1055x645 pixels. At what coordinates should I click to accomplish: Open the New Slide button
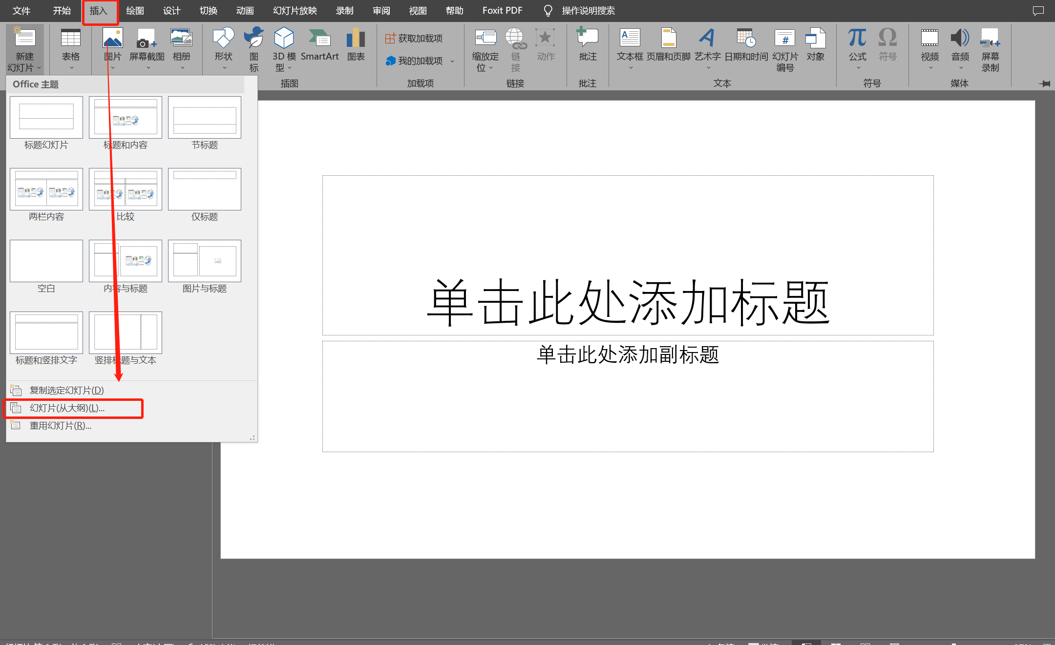[x=25, y=49]
